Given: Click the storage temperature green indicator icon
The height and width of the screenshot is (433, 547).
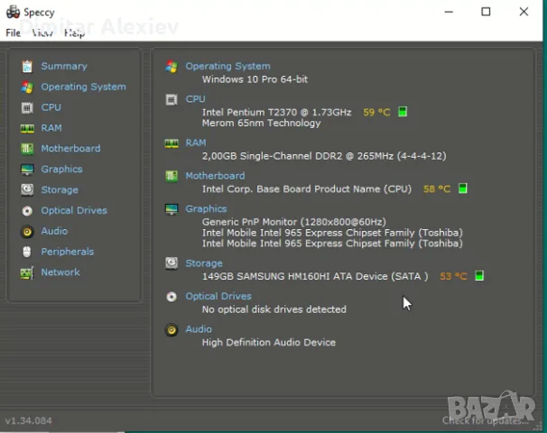Looking at the screenshot, I should tap(479, 276).
